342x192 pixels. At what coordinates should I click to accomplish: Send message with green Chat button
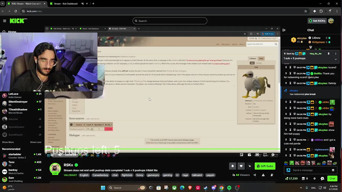tap(332, 178)
